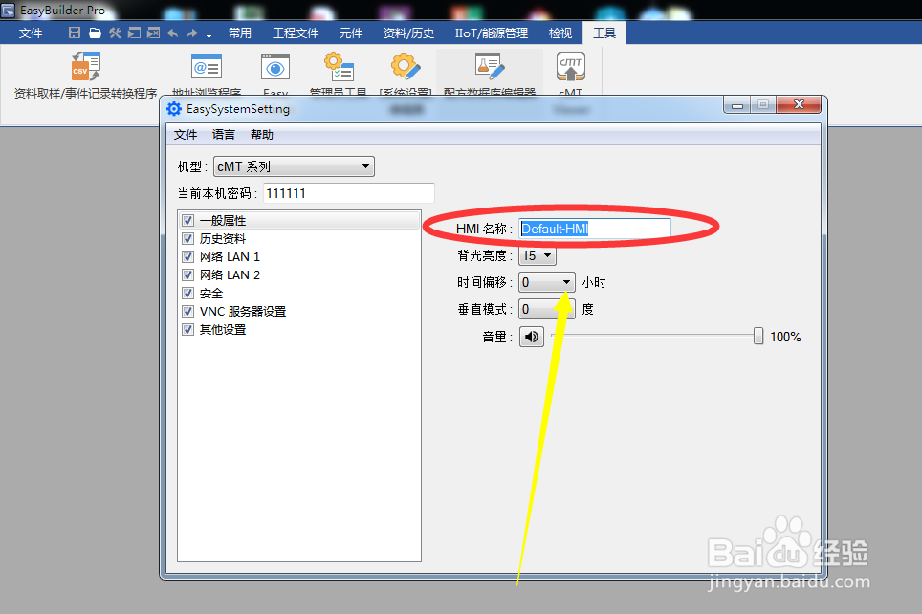Expand quick access toolbar customize arrow
Viewport: 922px width, 614px height.
pyautogui.click(x=209, y=34)
